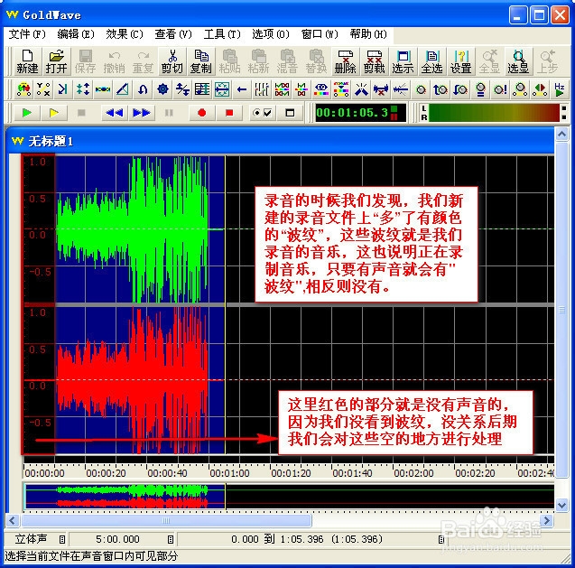Click the blue fast forward button

141,113
